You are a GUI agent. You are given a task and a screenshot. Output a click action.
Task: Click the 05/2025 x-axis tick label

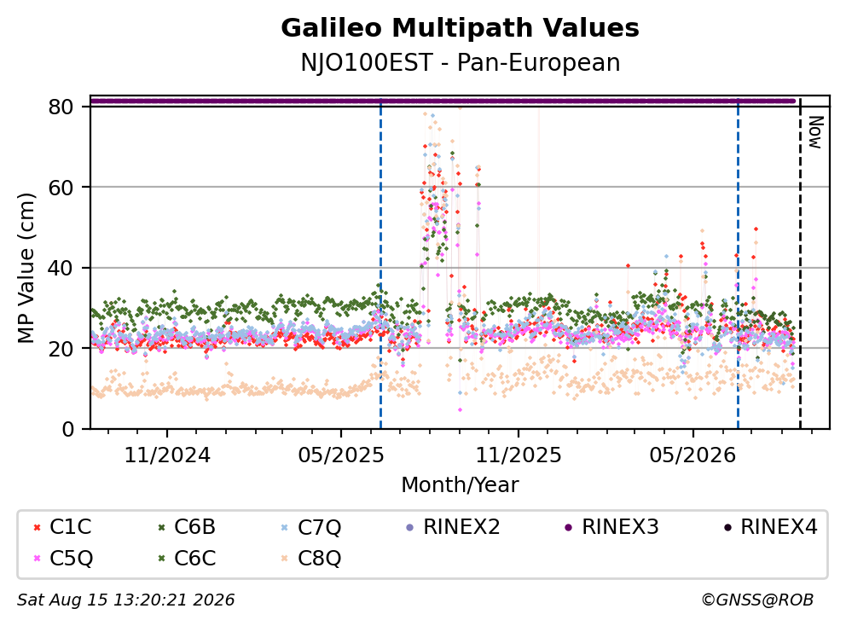[341, 455]
